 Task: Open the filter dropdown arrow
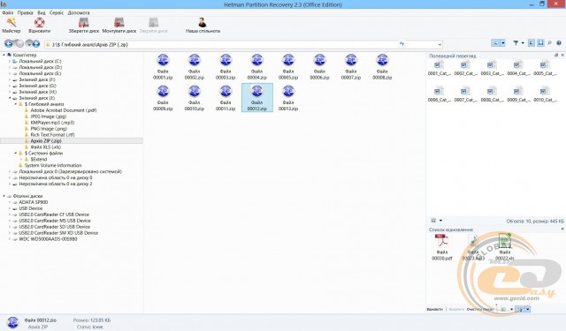[x=523, y=43]
